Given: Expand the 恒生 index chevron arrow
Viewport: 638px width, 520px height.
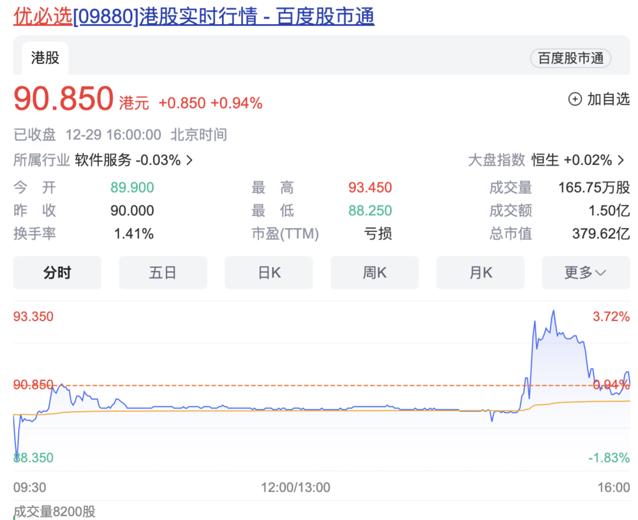Looking at the screenshot, I should (x=621, y=160).
